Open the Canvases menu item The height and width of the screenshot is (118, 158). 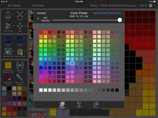[38, 6]
